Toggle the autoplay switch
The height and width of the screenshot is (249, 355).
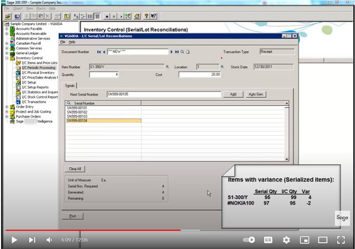coord(249,240)
